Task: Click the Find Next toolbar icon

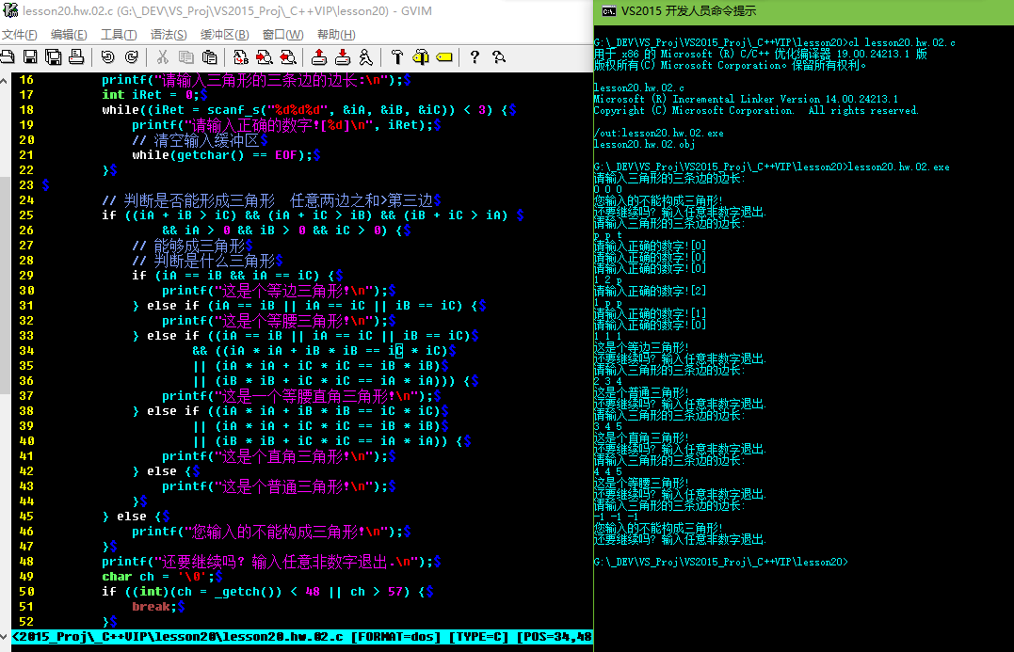Action: pyautogui.click(x=265, y=57)
